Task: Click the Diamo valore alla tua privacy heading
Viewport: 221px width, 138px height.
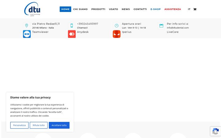Action: 30,98
